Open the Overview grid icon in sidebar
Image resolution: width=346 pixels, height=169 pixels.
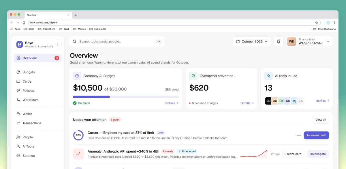point(18,58)
